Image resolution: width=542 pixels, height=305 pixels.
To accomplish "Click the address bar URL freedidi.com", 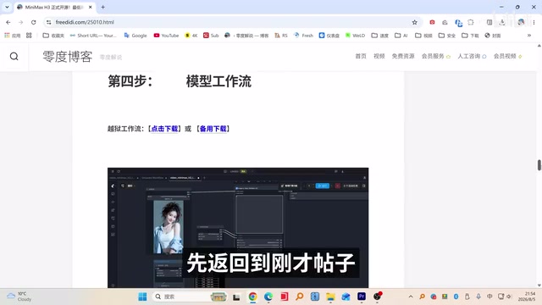I will (x=85, y=22).
